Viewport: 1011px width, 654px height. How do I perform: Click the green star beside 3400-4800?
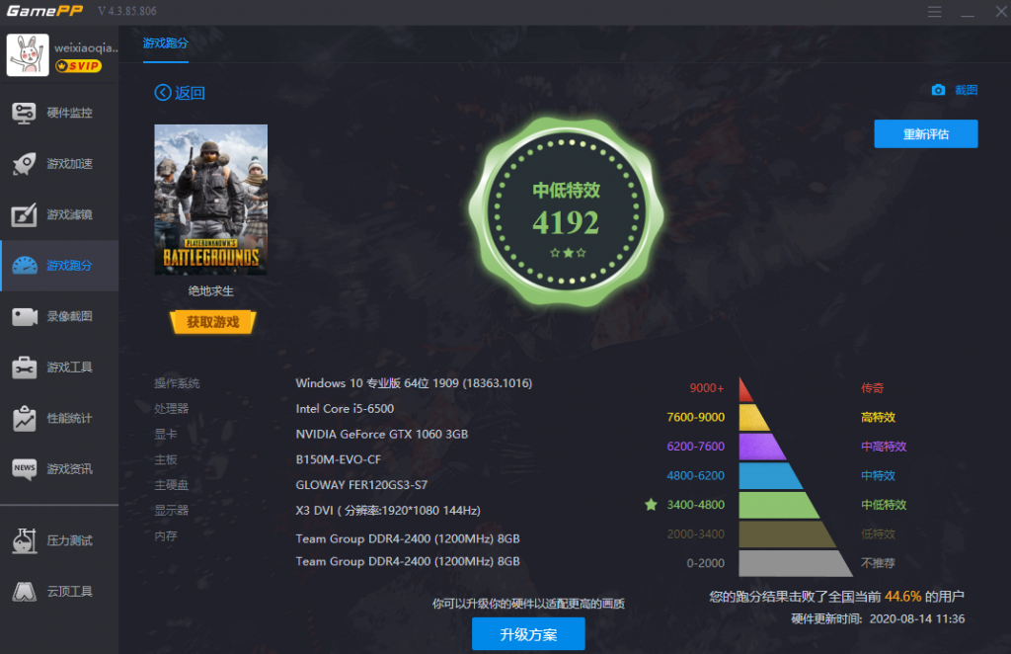[x=652, y=505]
